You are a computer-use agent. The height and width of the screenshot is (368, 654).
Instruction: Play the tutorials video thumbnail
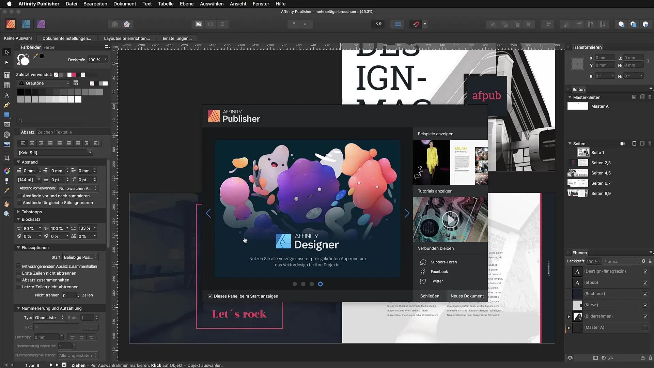tap(450, 220)
